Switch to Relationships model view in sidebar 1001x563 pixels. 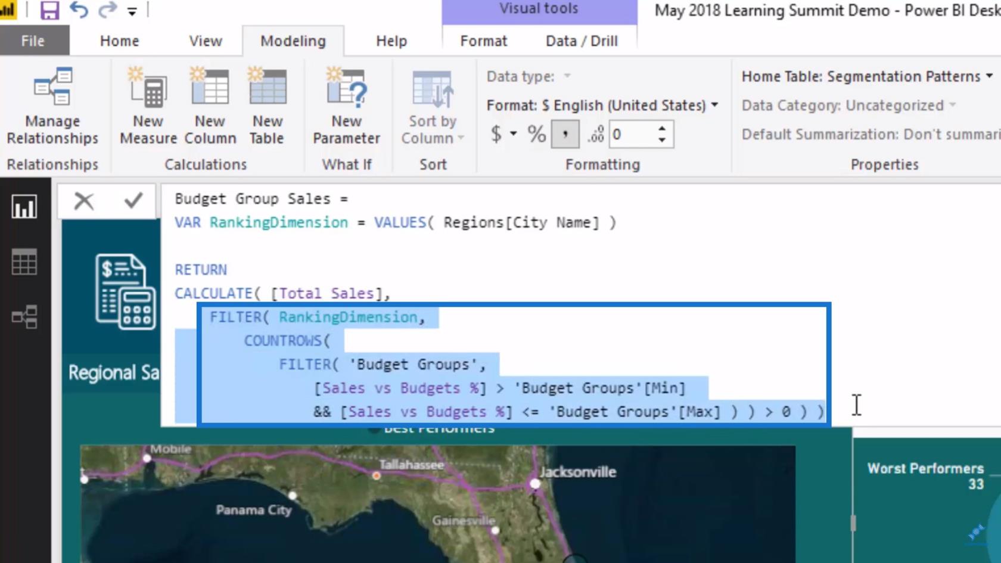click(x=24, y=316)
